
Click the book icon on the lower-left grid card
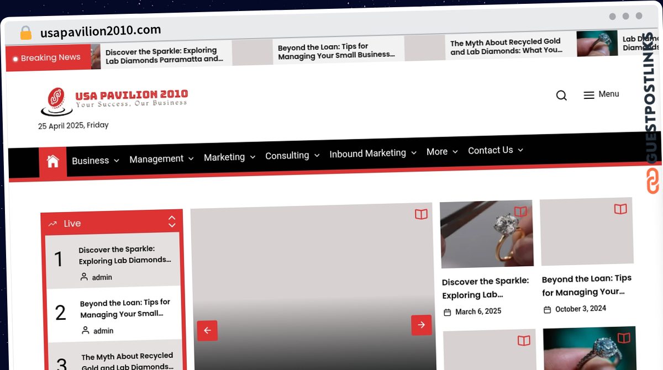tap(524, 341)
